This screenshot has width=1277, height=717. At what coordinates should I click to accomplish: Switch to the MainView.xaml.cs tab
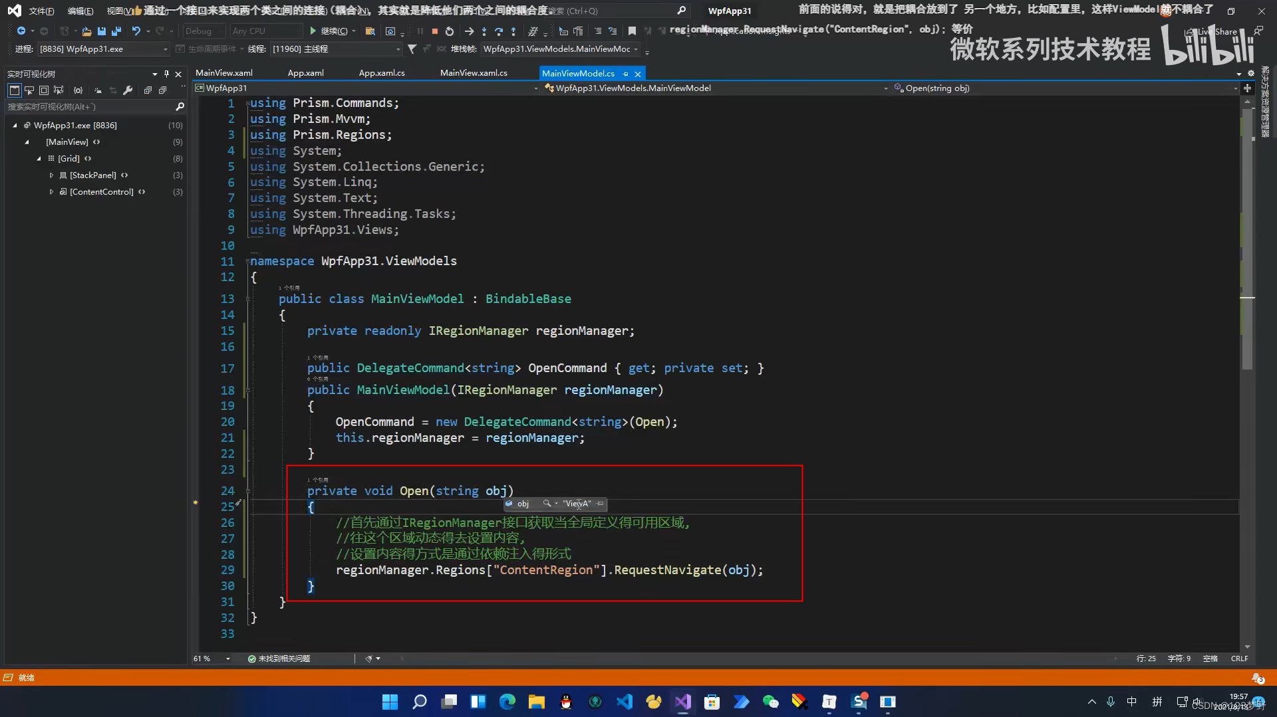[x=474, y=73]
